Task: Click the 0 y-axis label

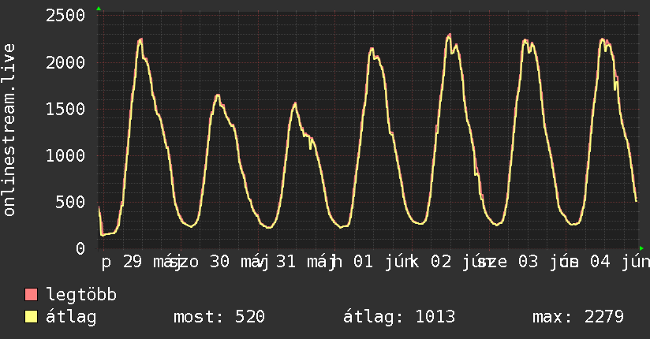Action: point(80,248)
